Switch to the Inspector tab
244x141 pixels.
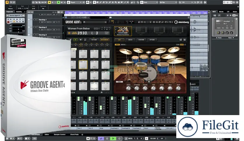click(x=10, y=12)
